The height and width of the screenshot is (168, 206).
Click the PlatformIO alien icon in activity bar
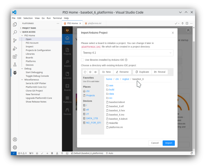(15, 73)
